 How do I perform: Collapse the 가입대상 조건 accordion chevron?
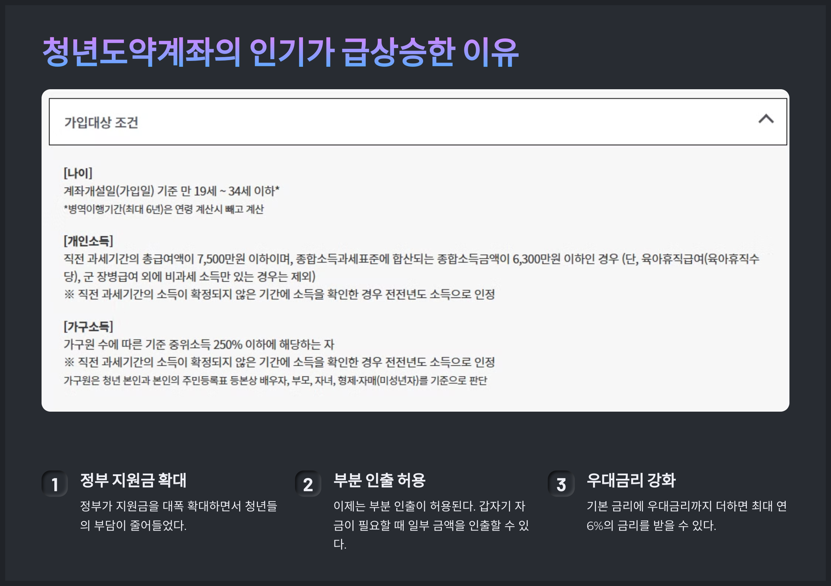click(766, 119)
